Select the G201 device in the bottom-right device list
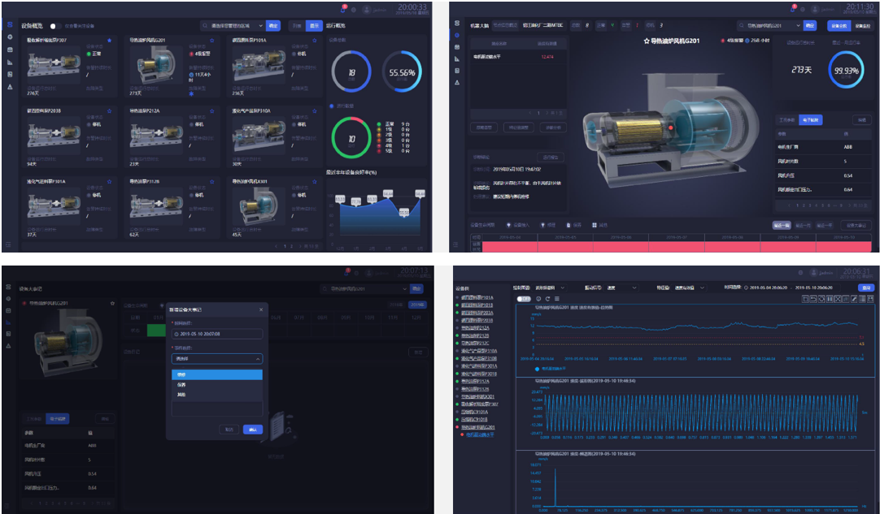 (478, 427)
